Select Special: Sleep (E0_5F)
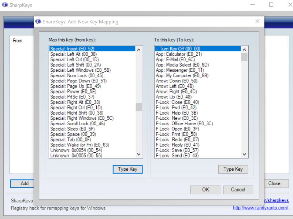The height and width of the screenshot is (219, 293). pyautogui.click(x=92, y=129)
